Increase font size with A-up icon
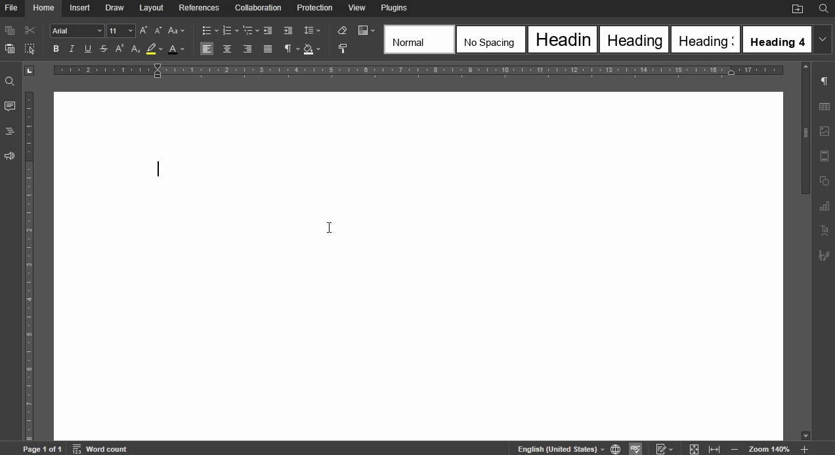Screen dimensions: 835x455 click(144, 31)
